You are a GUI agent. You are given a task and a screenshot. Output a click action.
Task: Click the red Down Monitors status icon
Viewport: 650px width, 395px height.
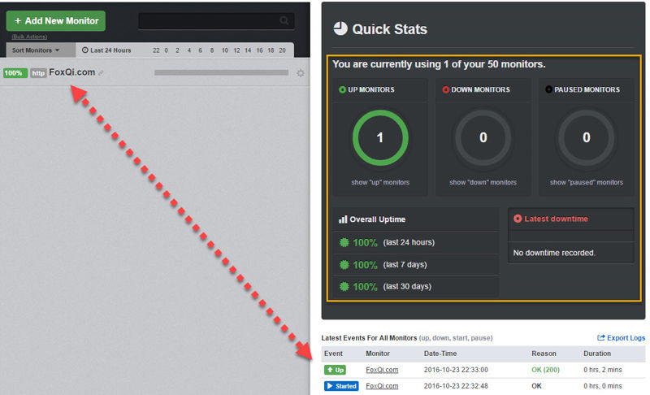click(445, 89)
